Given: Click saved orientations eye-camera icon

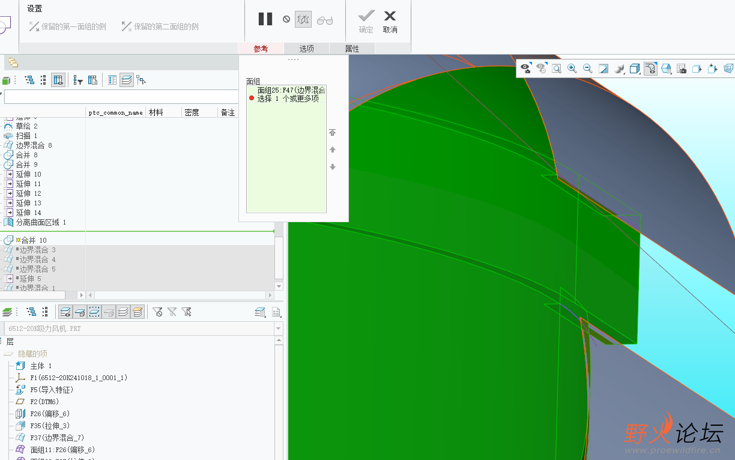Looking at the screenshot, I should pyautogui.click(x=525, y=68).
